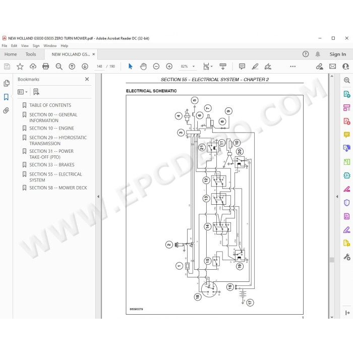This screenshot has height=353, width=353.
Task: Open SECTION 31 POWER TAKE-OFF bookmark
Action: point(51,154)
